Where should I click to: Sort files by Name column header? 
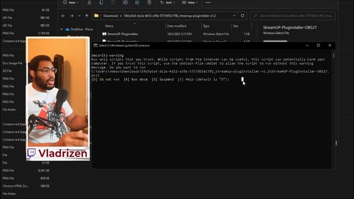point(110,26)
